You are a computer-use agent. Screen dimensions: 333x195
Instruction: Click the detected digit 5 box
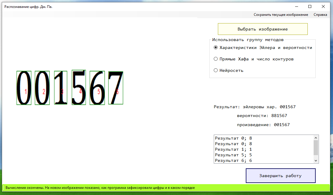pyautogui.click(x=79, y=87)
